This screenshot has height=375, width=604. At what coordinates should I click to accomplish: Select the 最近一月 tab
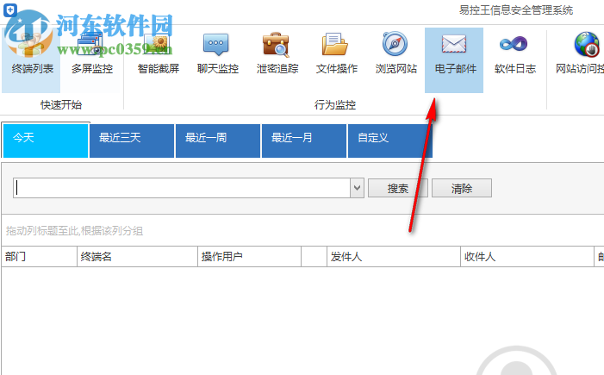click(x=304, y=141)
